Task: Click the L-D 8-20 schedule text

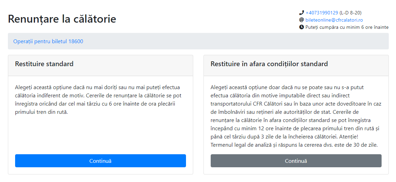Action: tap(349, 13)
